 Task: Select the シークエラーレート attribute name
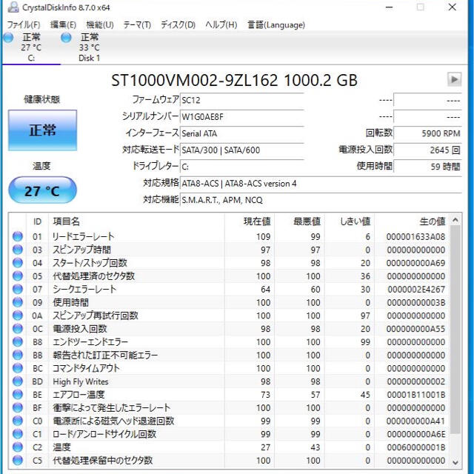[x=84, y=289]
